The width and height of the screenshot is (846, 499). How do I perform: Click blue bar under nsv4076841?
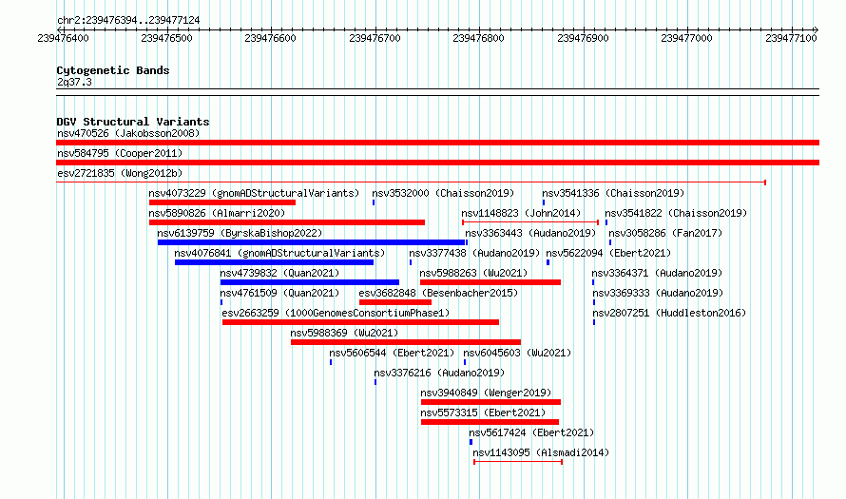[x=274, y=262]
